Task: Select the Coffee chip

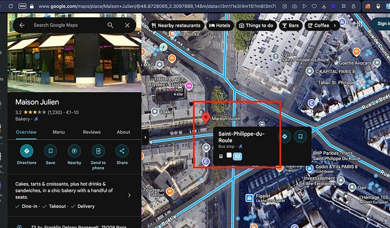Action: pyautogui.click(x=319, y=26)
